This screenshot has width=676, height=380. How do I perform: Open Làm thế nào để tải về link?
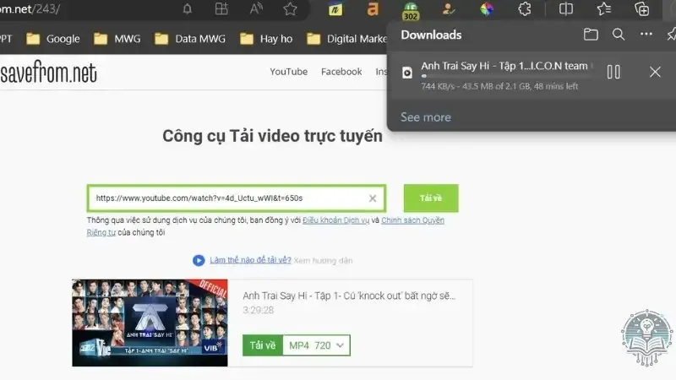(x=250, y=260)
